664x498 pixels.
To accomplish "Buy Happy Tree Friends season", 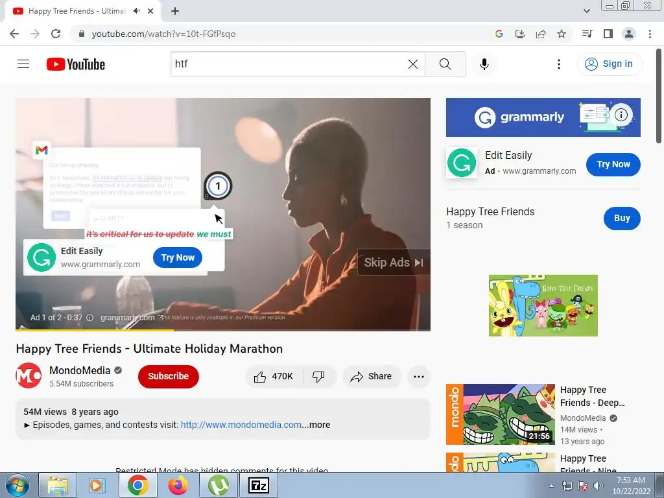I will pyautogui.click(x=622, y=218).
